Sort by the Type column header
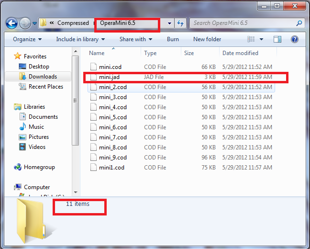This screenshot has height=249, width=310. 161,53
